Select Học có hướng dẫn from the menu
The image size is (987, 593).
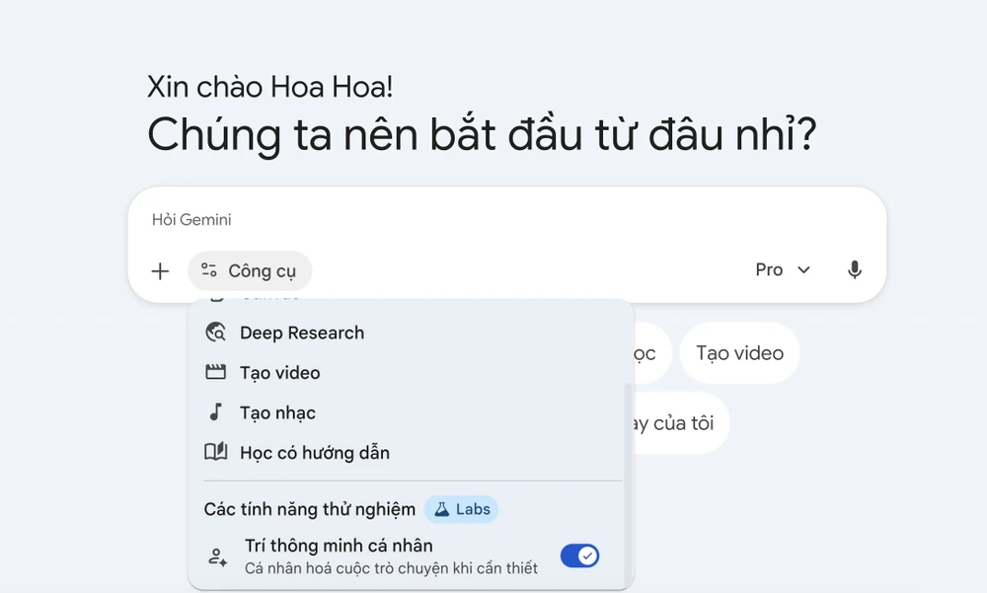click(315, 452)
